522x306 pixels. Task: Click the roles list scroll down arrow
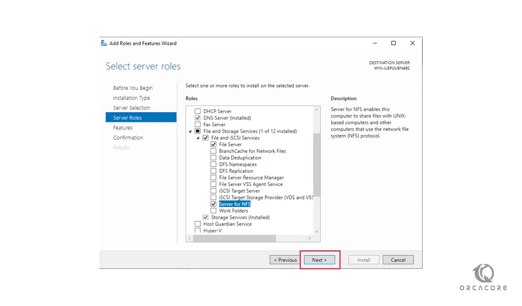tap(317, 232)
